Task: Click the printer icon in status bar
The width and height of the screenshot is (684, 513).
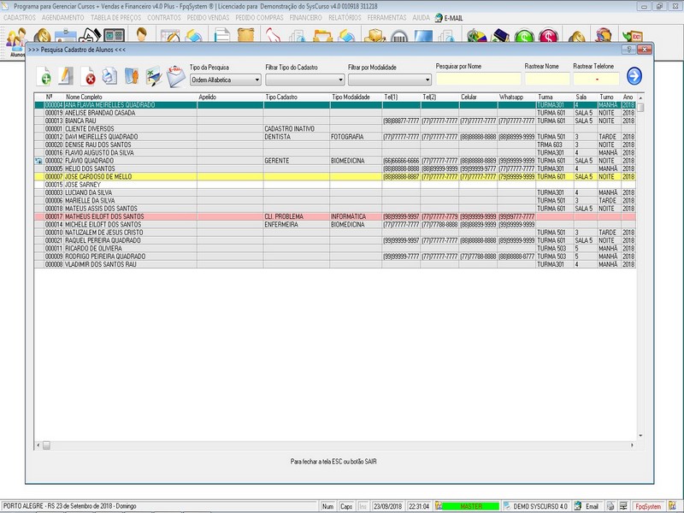Action: [x=610, y=506]
